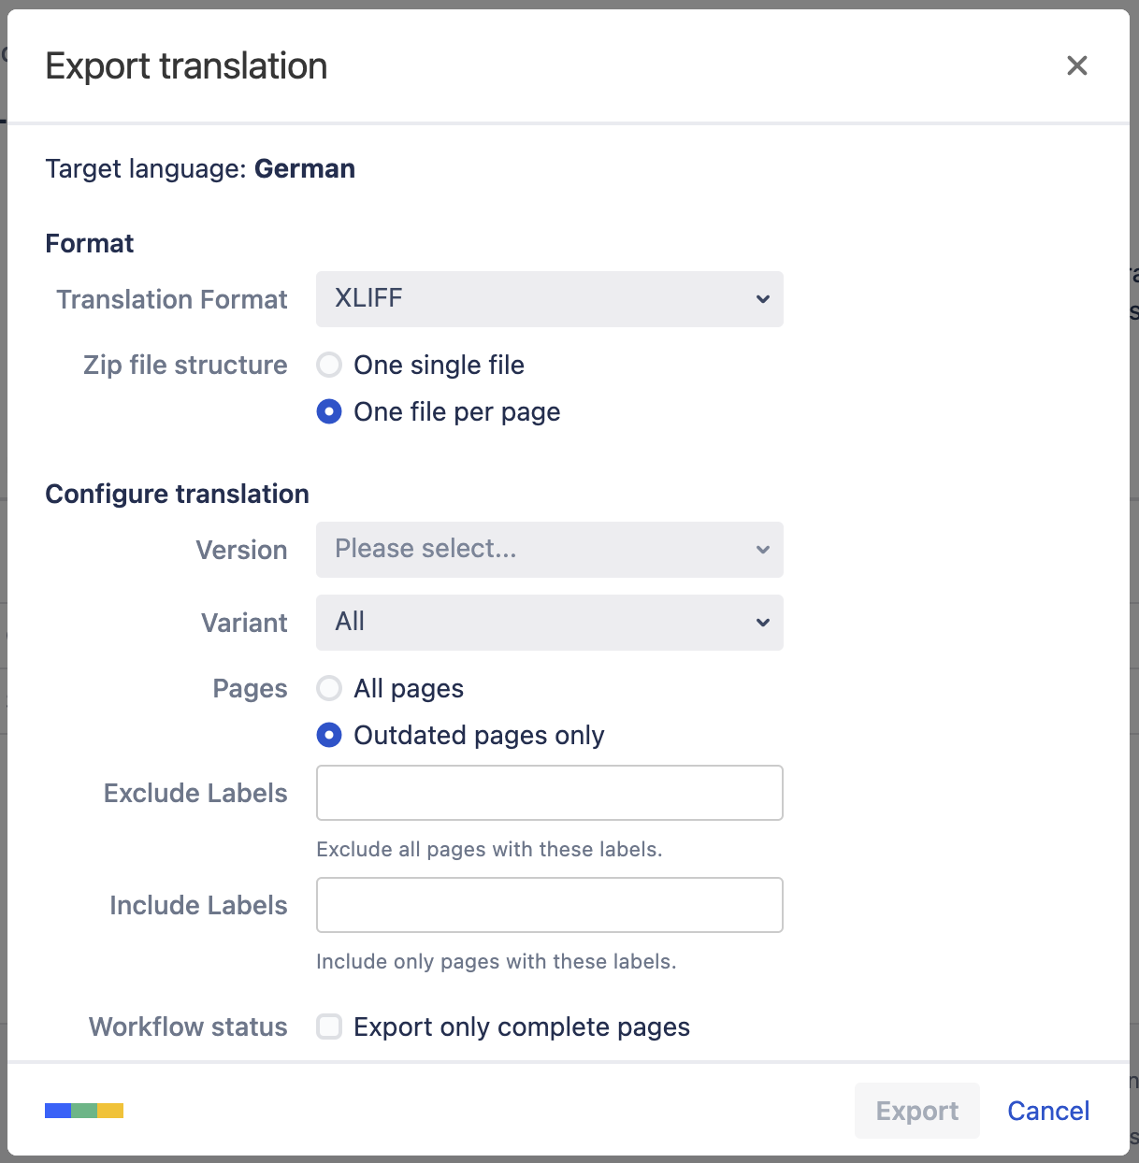
Task: Click the yellow segment of the footer logo
Action: pos(110,1111)
